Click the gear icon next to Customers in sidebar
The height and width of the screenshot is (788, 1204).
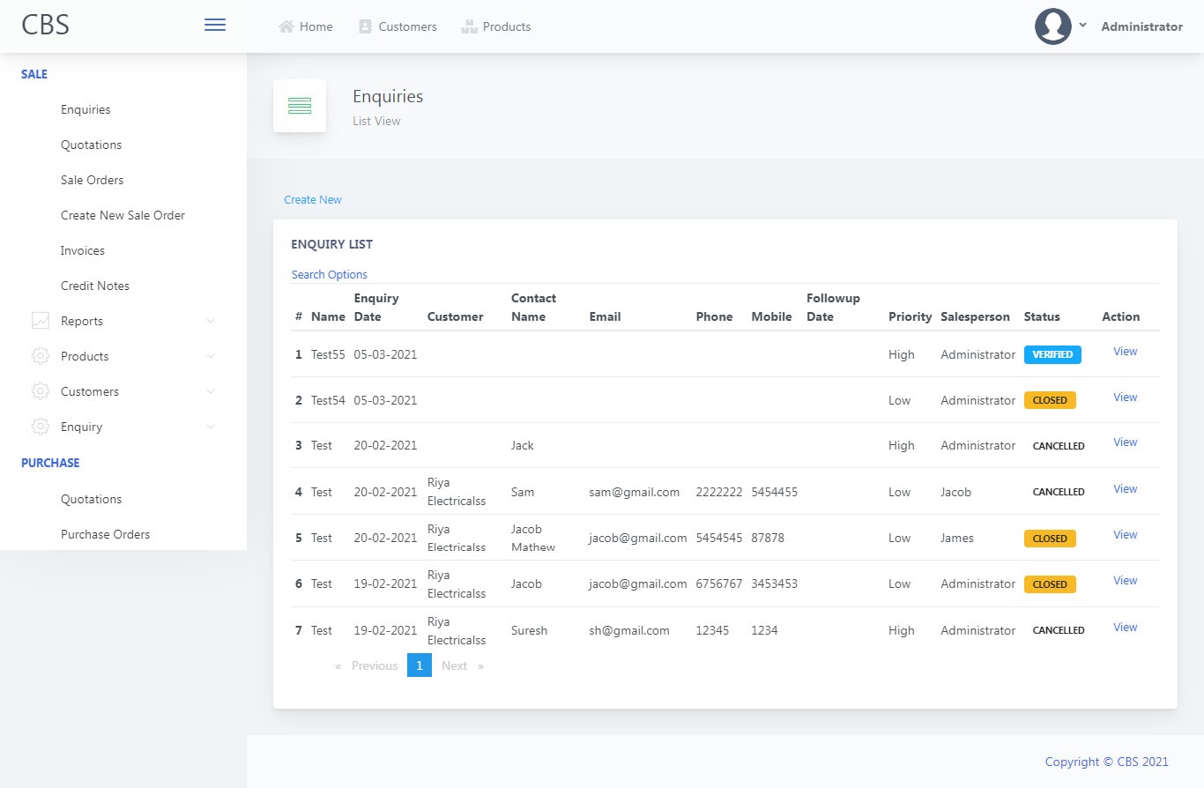click(41, 391)
